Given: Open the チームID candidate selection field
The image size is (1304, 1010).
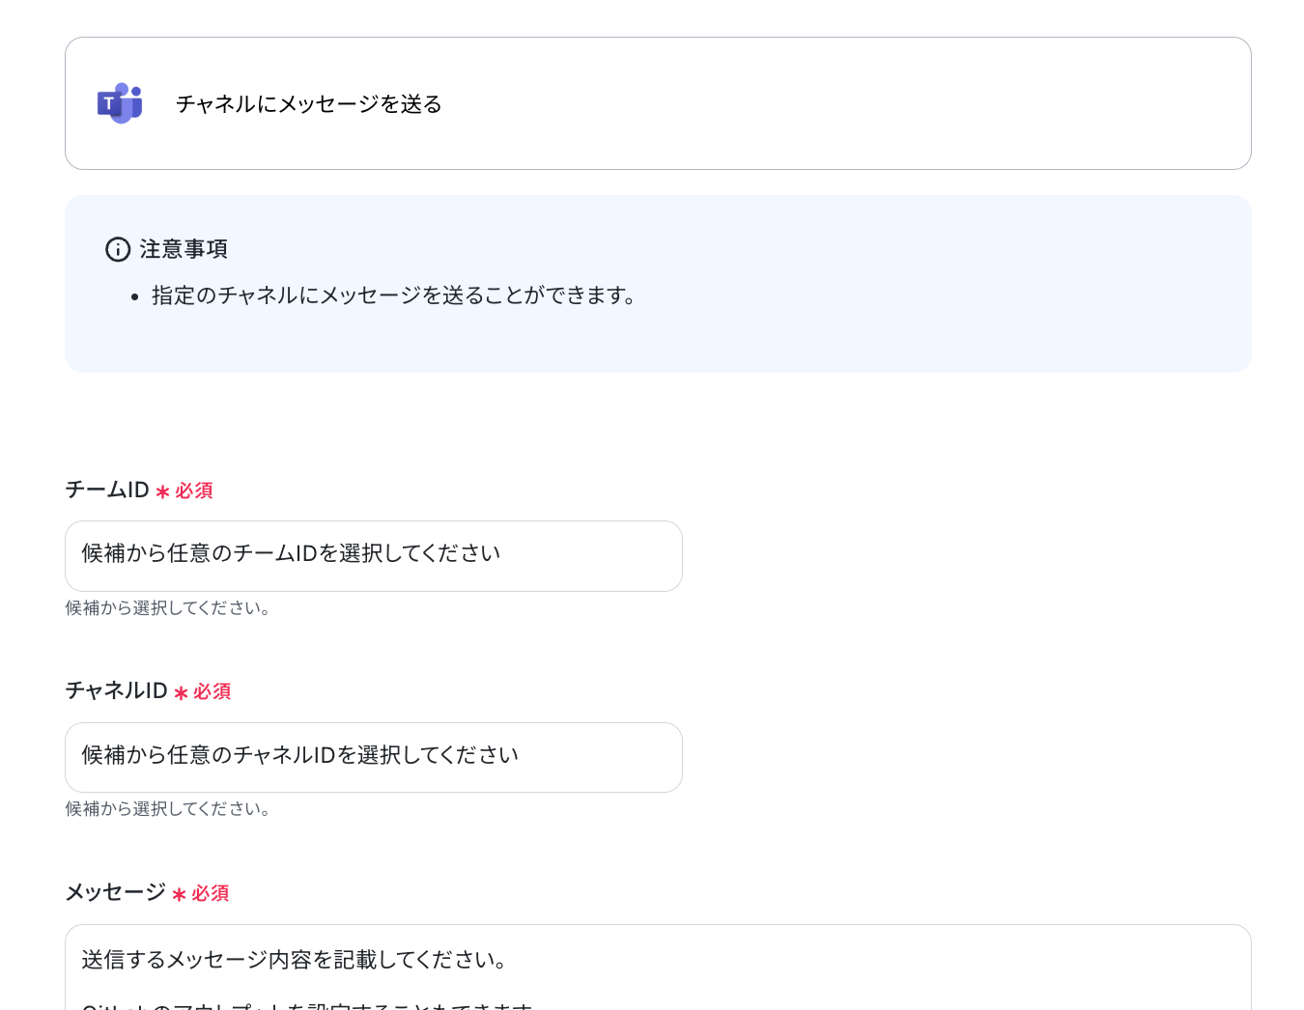Looking at the screenshot, I should point(374,556).
